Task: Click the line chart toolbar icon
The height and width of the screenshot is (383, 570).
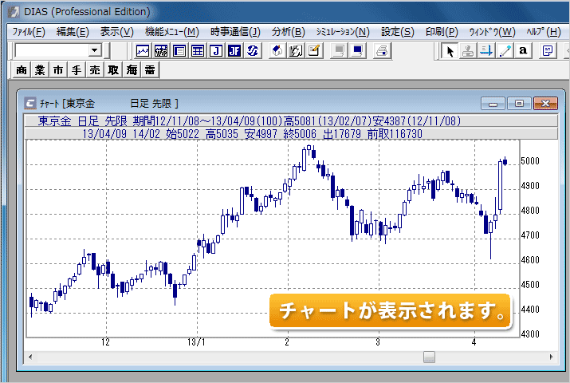Action: click(x=143, y=51)
